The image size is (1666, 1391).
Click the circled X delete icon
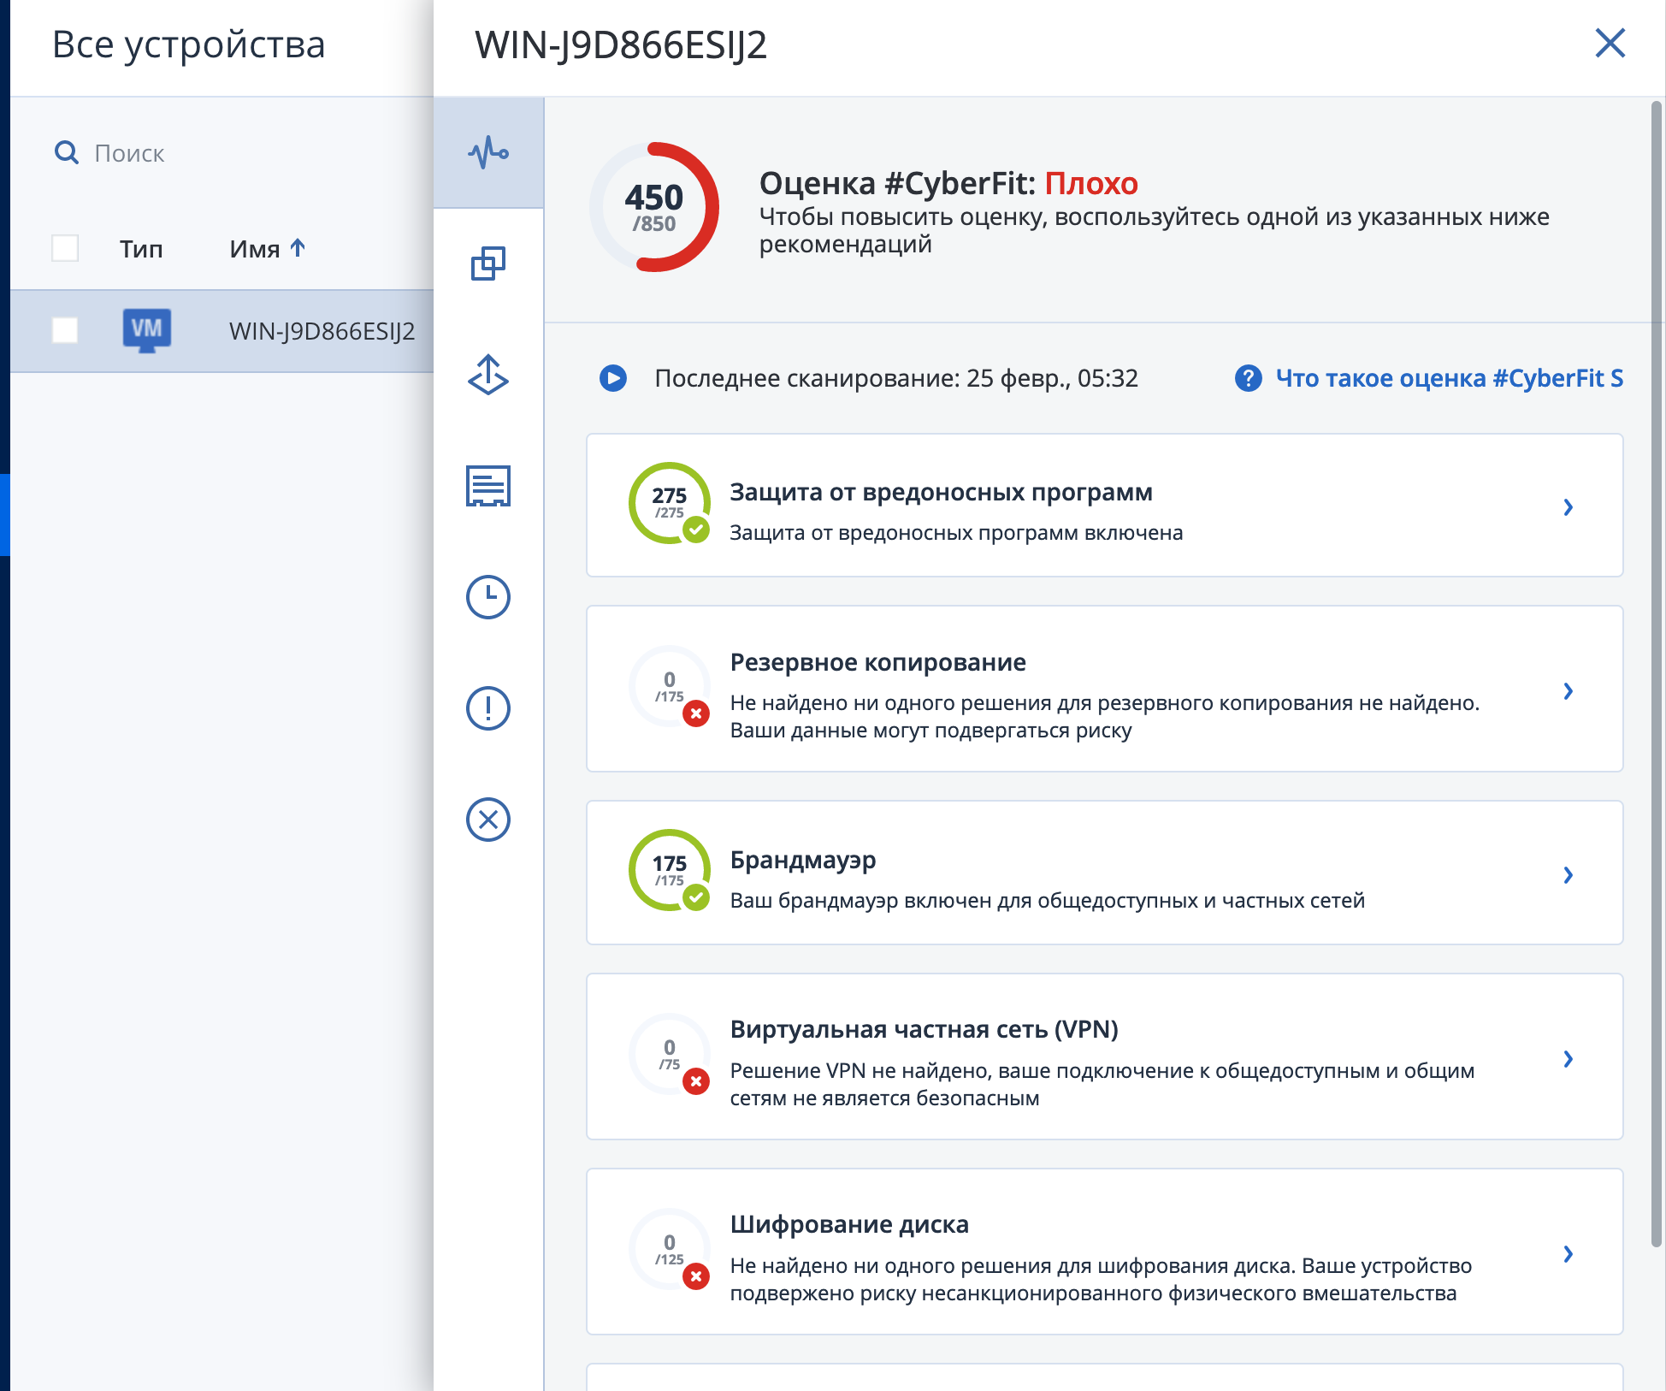488,820
